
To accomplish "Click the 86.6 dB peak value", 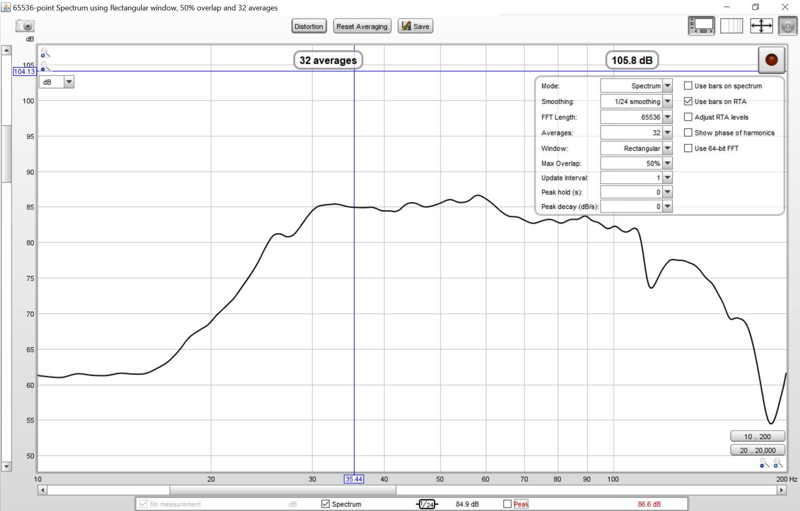I will (649, 504).
